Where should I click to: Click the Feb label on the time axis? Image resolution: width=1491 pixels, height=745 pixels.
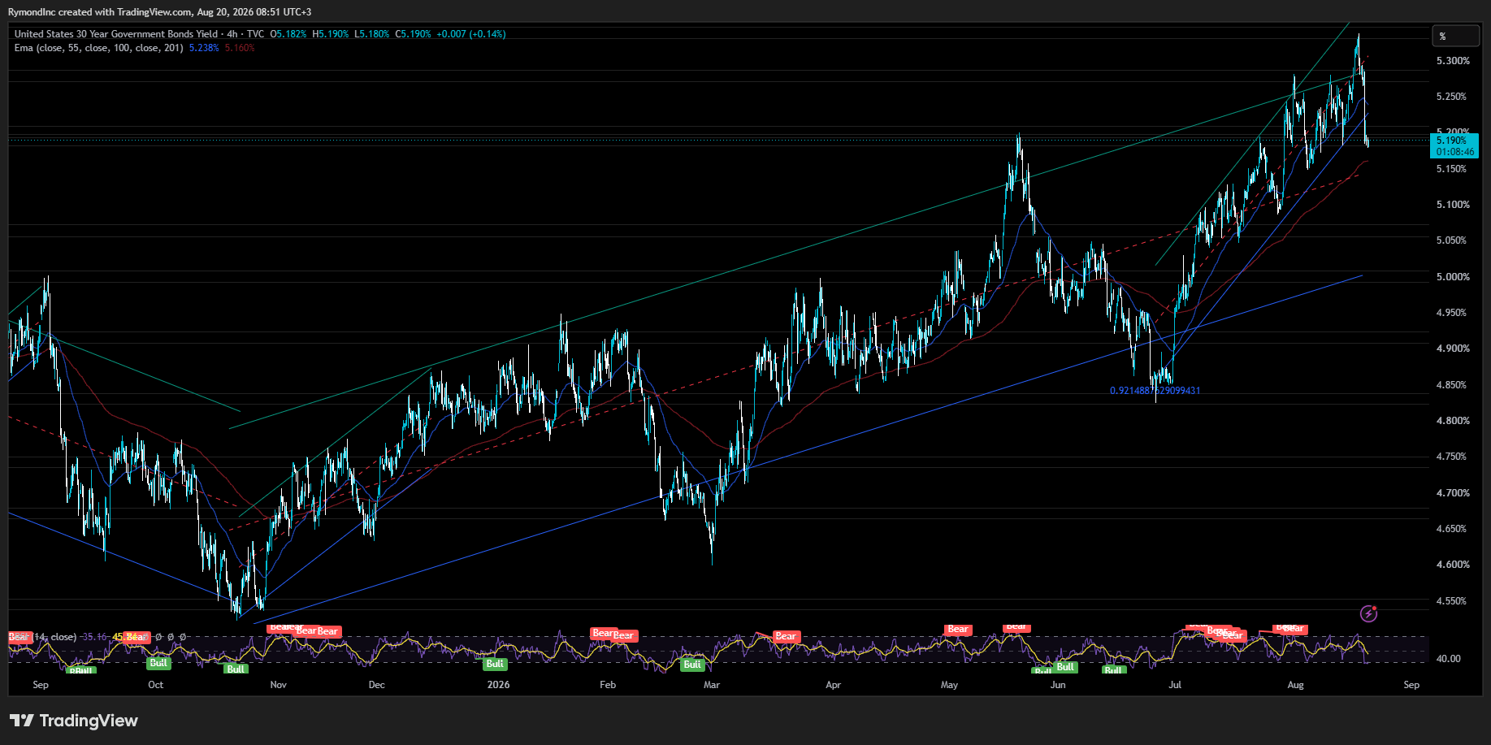pos(608,685)
